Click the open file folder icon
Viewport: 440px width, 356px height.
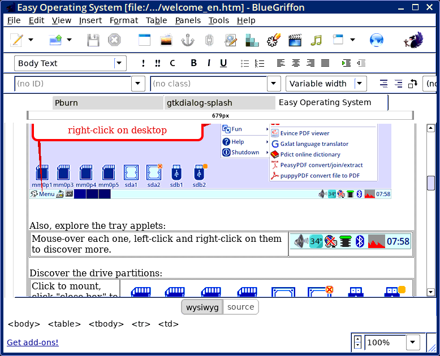click(55, 40)
